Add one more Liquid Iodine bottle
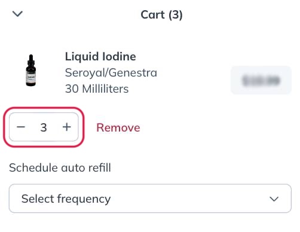 click(67, 127)
